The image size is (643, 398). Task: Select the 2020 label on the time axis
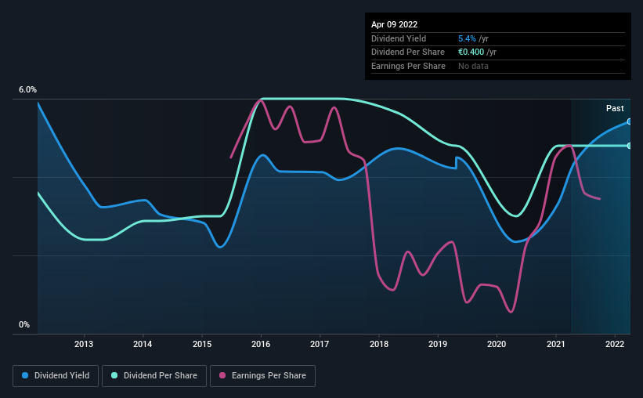[x=497, y=344]
